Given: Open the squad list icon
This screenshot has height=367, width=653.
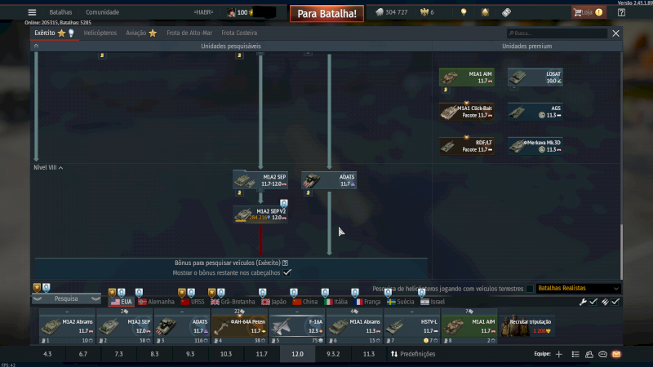Looking at the screenshot, I should 575,354.
